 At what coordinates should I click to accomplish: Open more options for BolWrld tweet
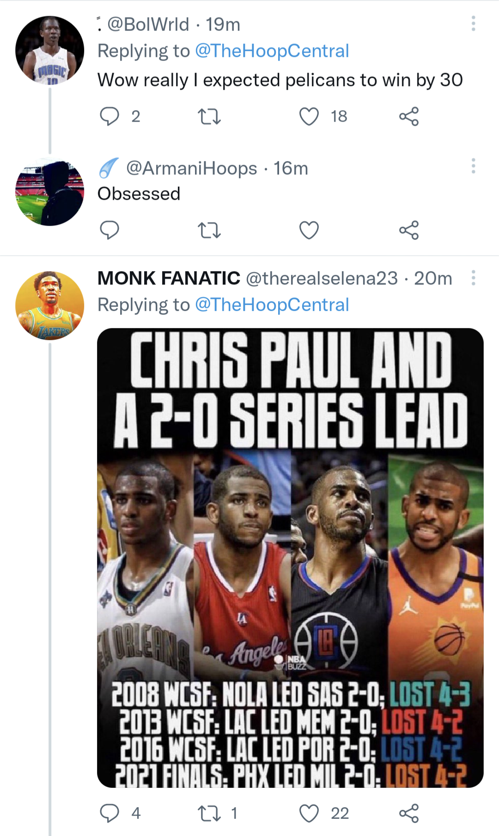473,24
